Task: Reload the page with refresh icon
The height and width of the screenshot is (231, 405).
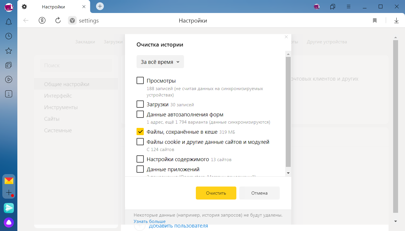Action: point(58,20)
